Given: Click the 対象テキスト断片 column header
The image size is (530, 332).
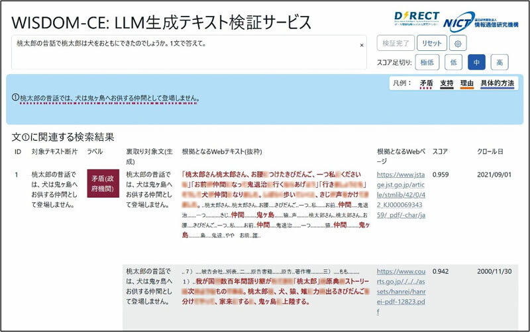Looking at the screenshot, I should pyautogui.click(x=54, y=152).
